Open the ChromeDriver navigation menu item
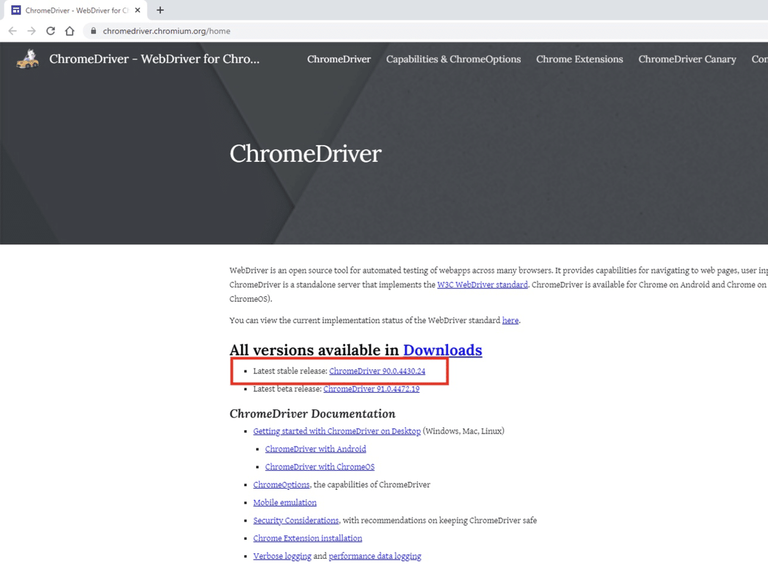The image size is (768, 573). point(339,59)
